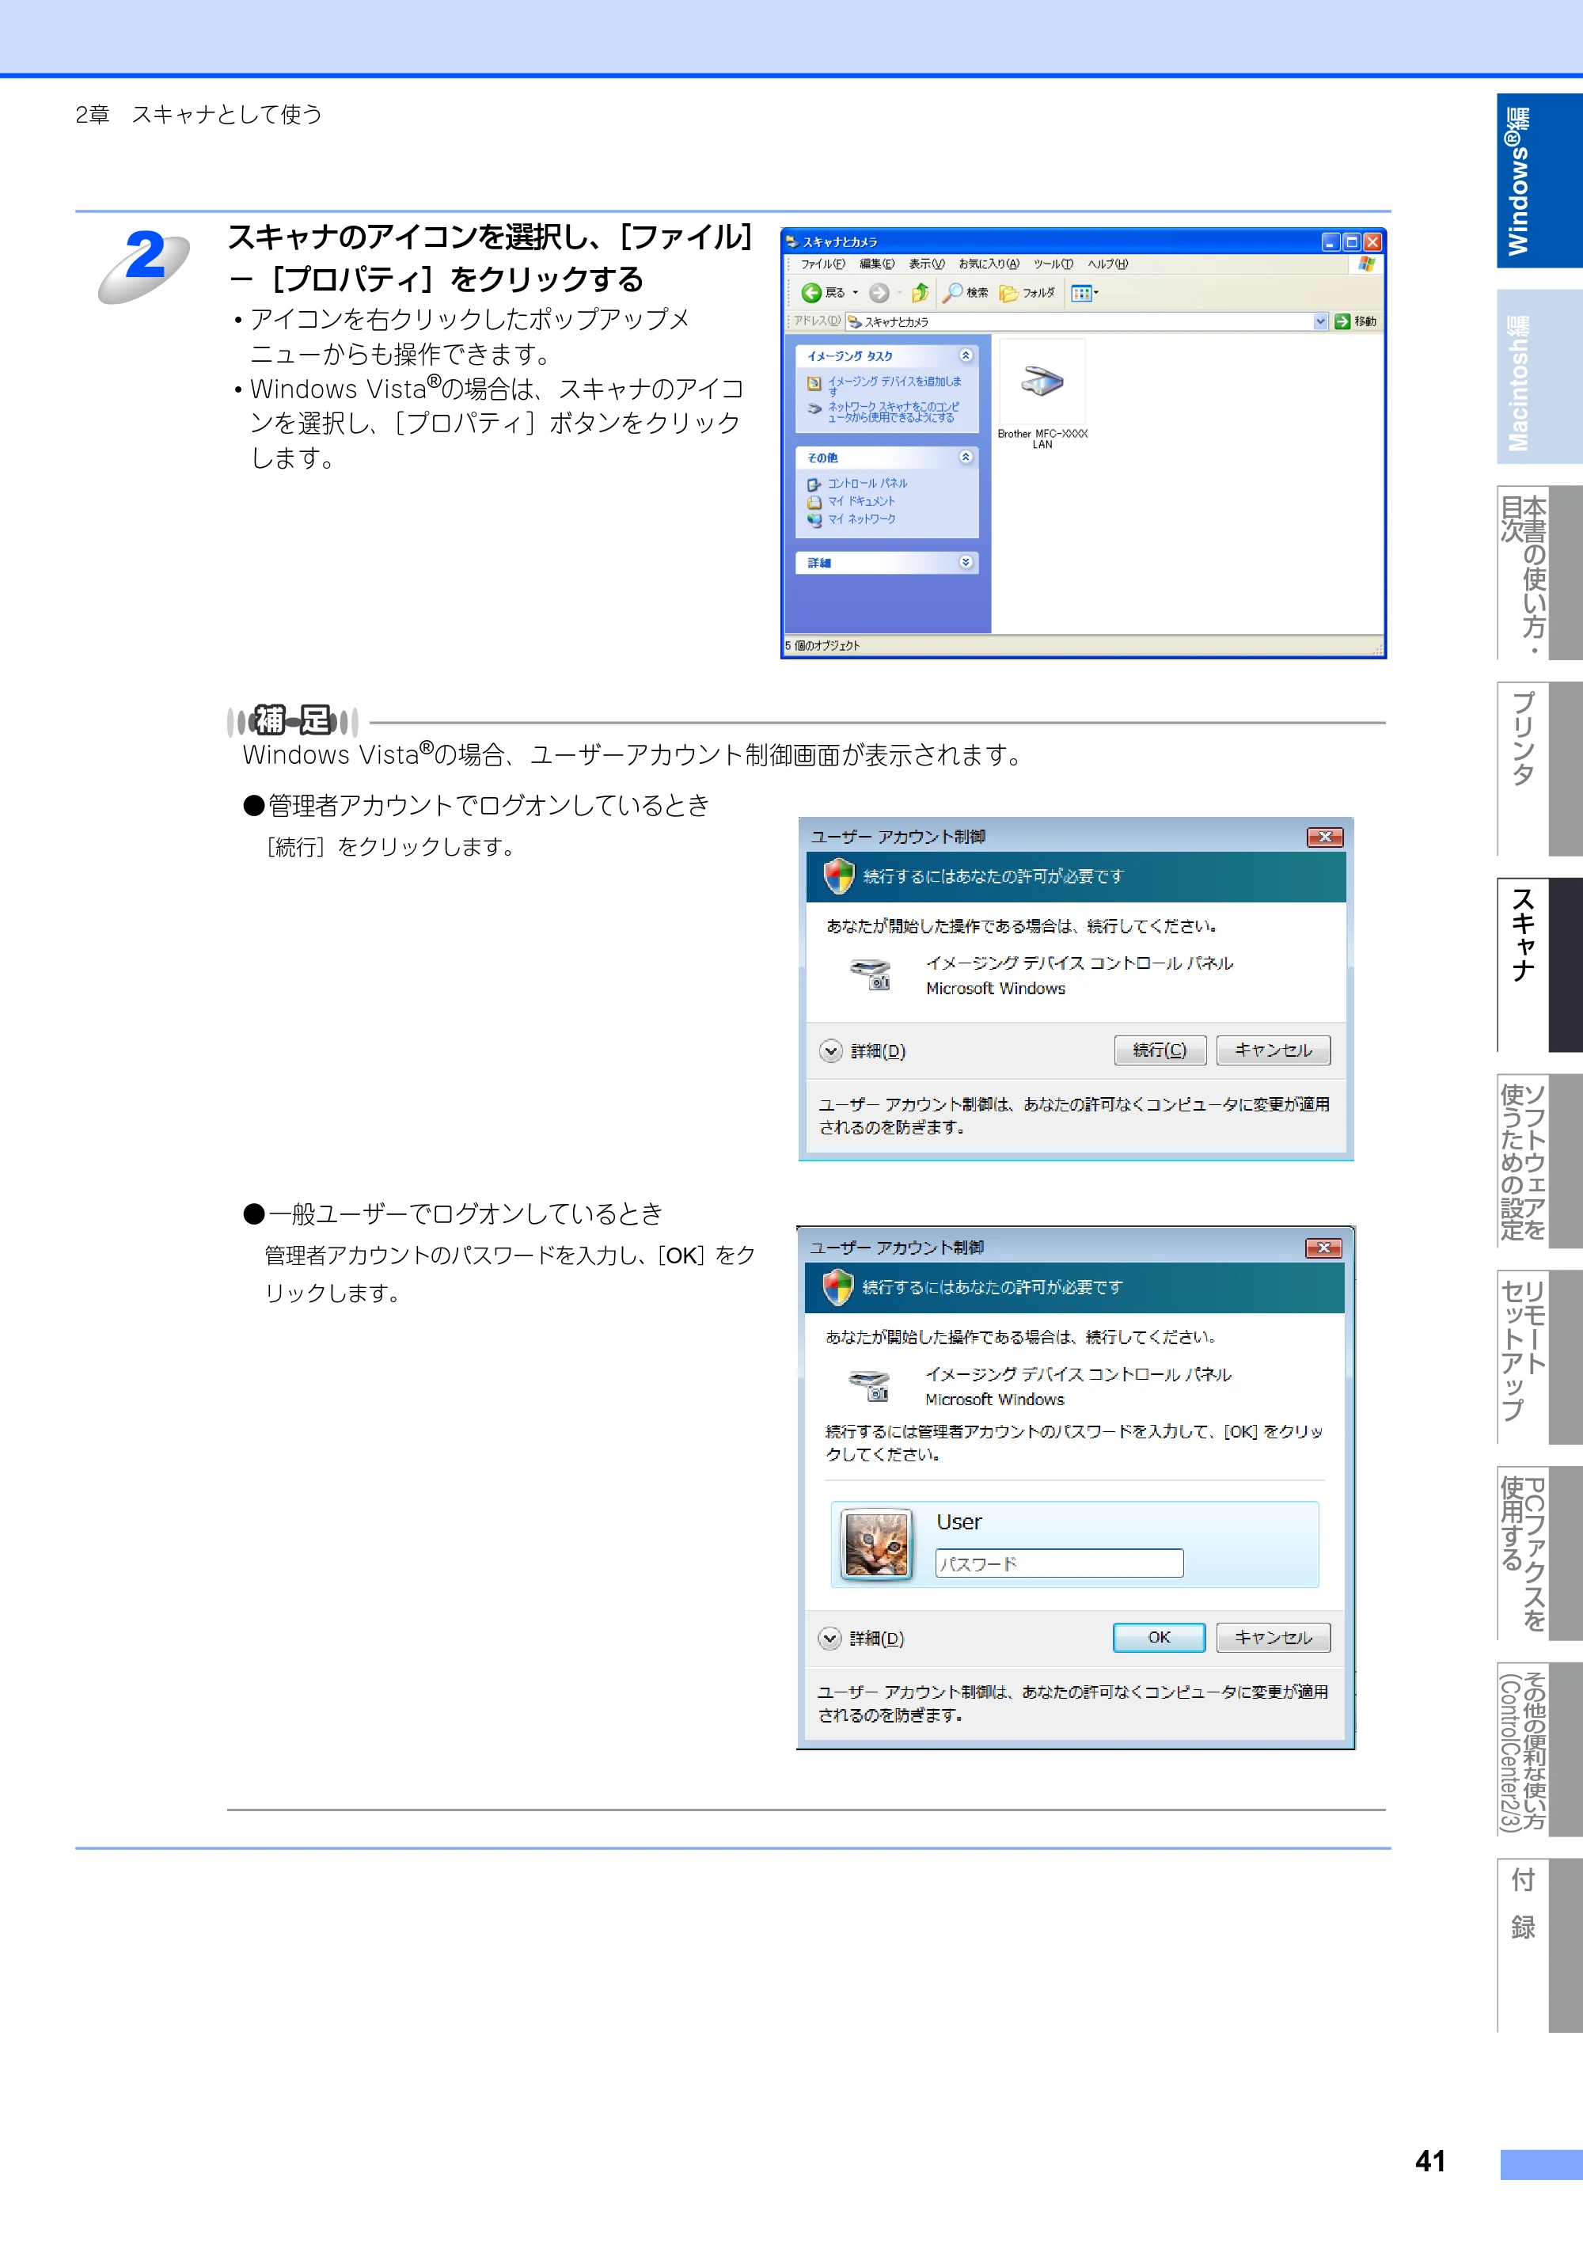Open the Help (ヘルプ) menu
This screenshot has width=1583, height=2241.
point(1108,264)
